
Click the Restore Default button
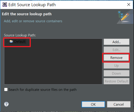[116, 81]
